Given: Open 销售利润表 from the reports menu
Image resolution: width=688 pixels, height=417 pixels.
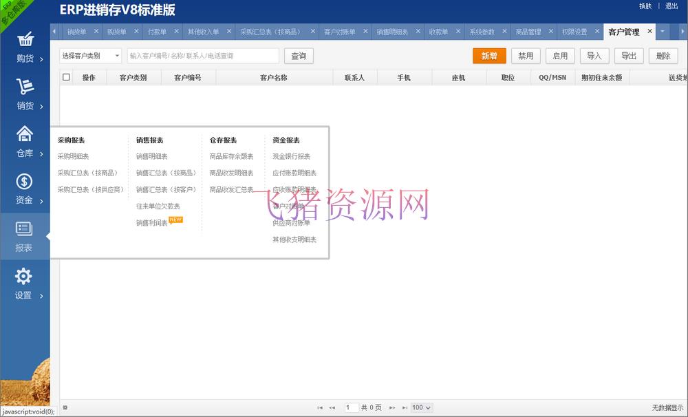Looking at the screenshot, I should pos(153,222).
